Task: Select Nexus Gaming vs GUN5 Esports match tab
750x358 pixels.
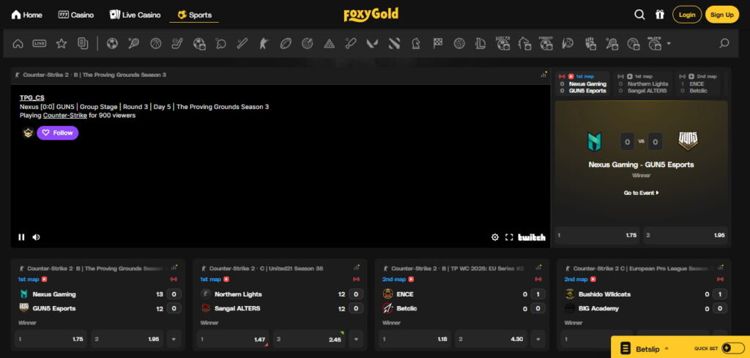Action: [582, 83]
